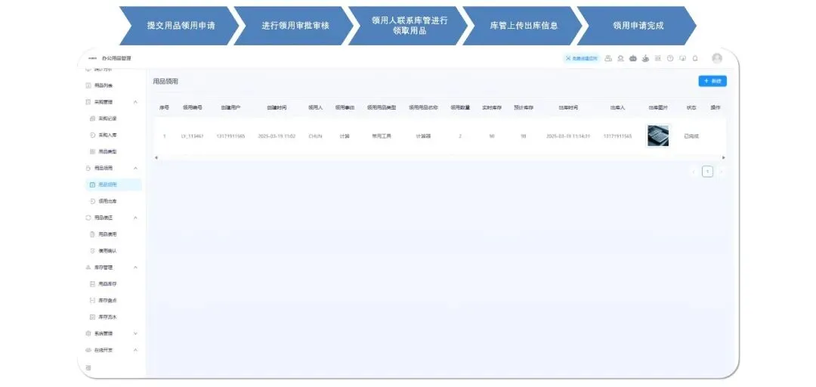Click the CHUN recipient cell
Viewport: 816px width, 387px height.
315,136
